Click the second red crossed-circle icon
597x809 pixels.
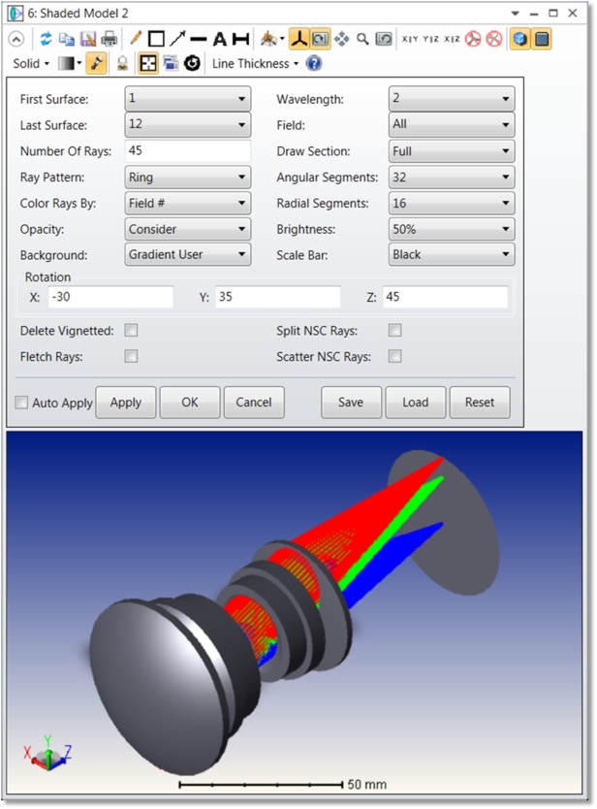click(x=494, y=39)
